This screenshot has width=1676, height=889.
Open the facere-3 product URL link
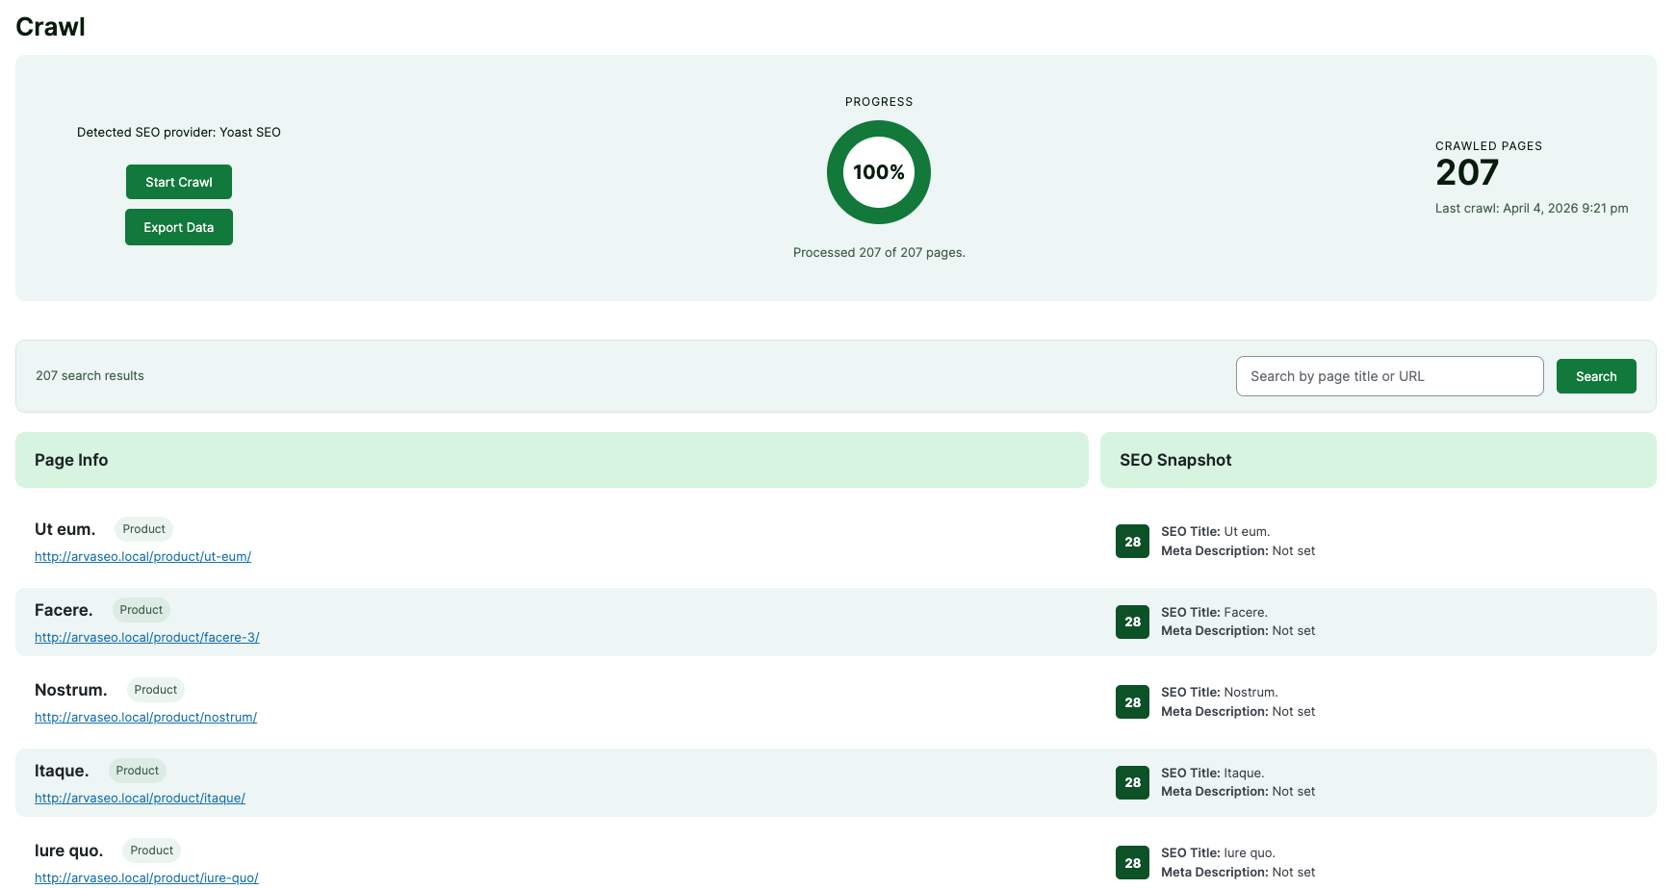coord(147,637)
